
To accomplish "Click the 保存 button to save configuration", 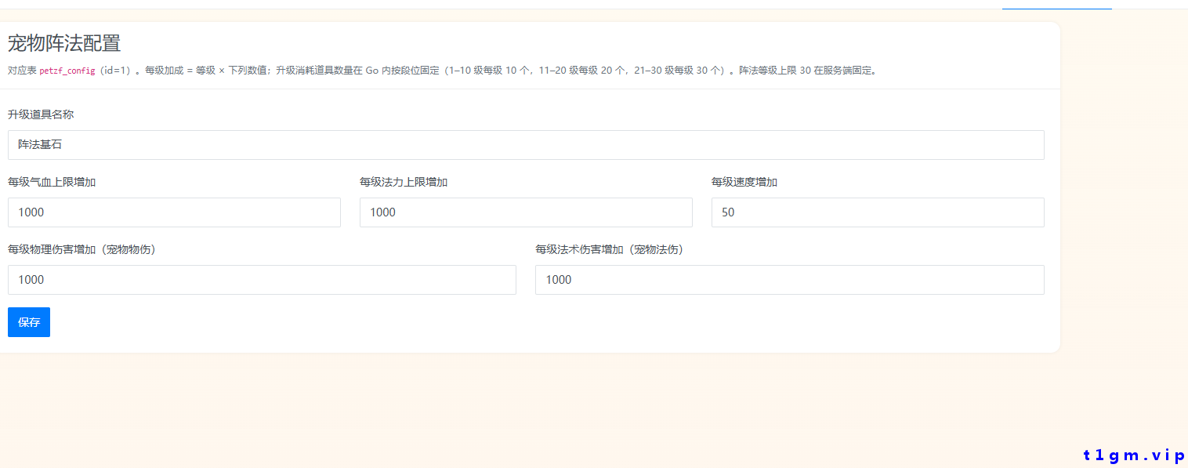I will pos(28,321).
